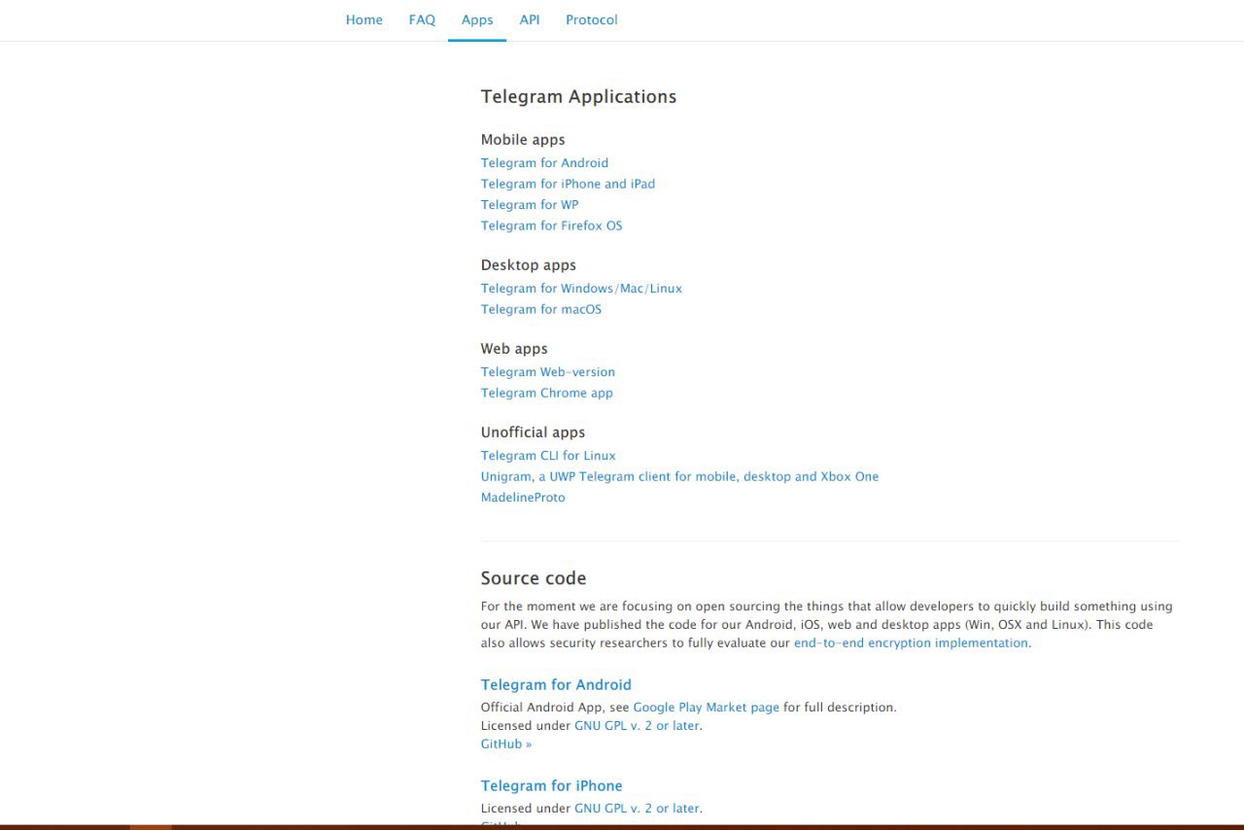Click Telegram for iPhone source code heading

(x=551, y=786)
